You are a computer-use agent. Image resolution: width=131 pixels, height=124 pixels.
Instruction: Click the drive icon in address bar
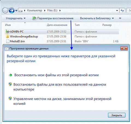20,11
